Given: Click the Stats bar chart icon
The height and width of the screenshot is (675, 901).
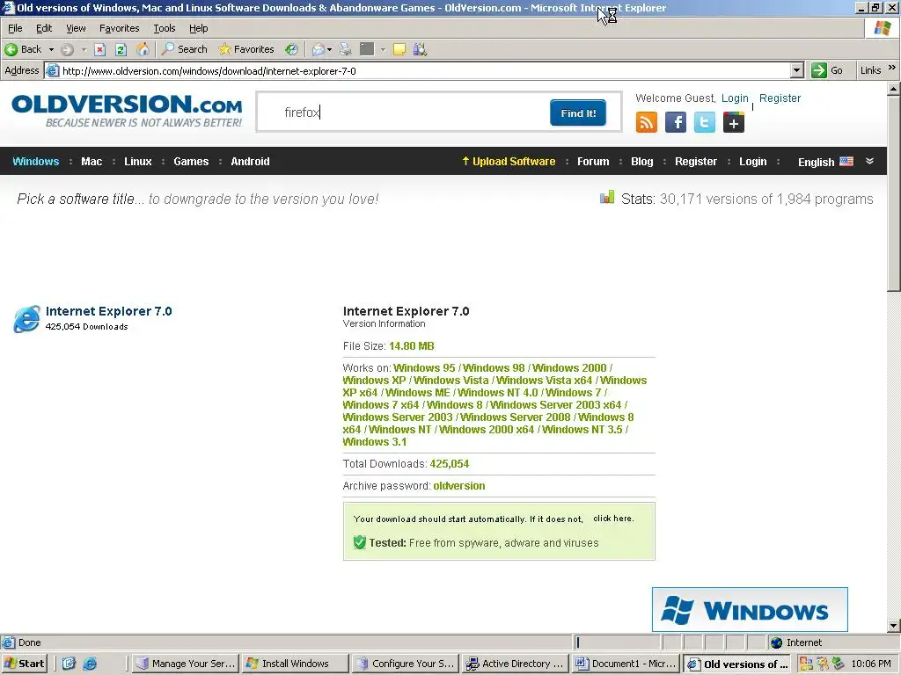Looking at the screenshot, I should coord(607,198).
